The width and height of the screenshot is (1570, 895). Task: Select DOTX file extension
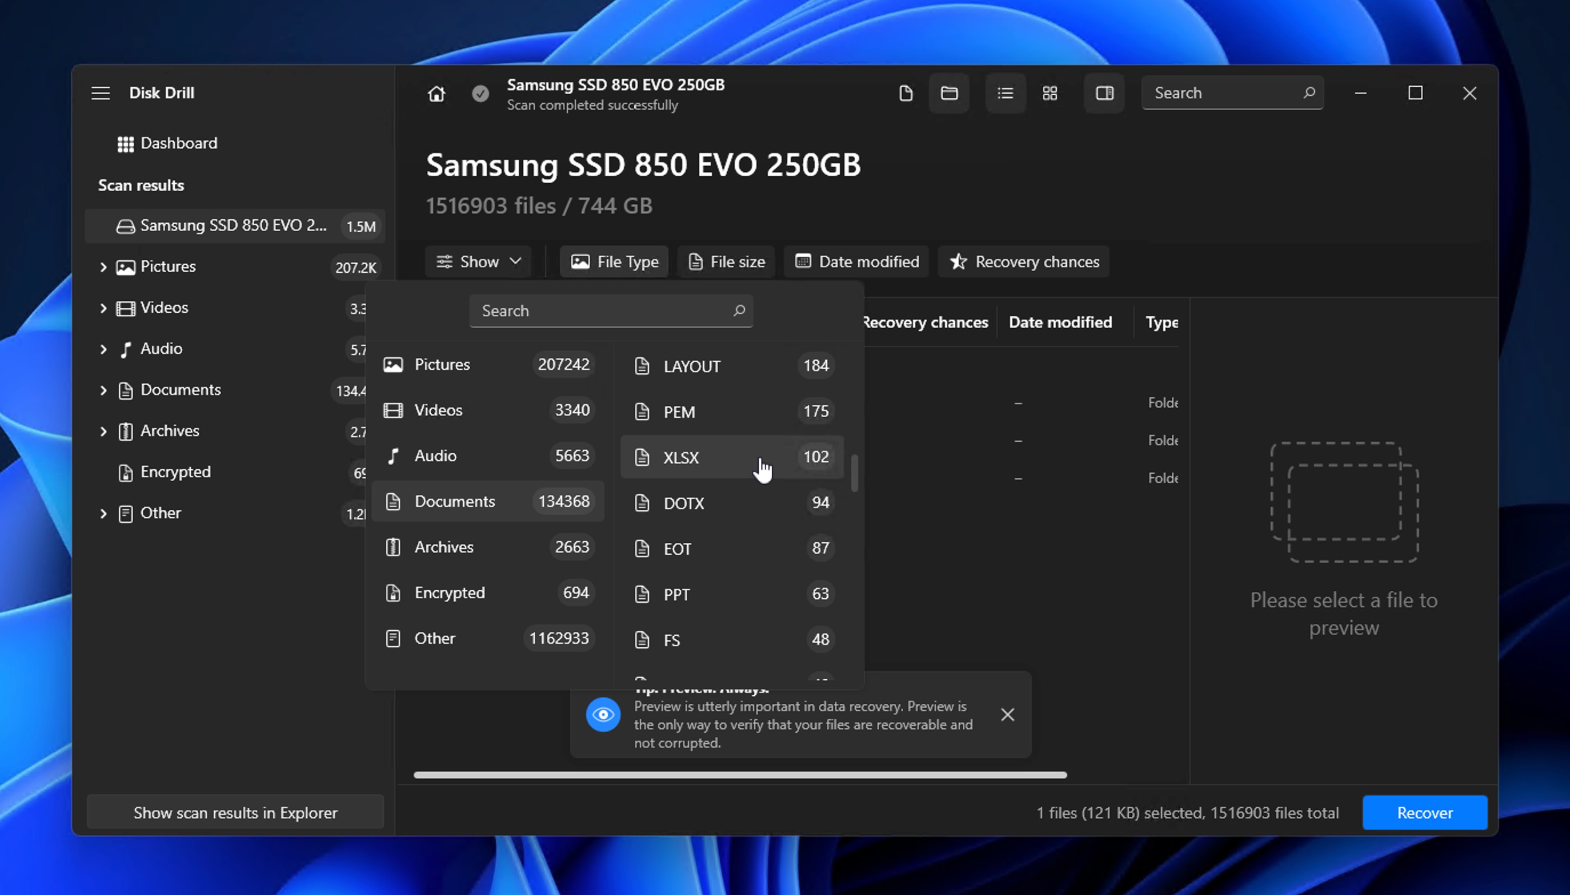pos(732,503)
